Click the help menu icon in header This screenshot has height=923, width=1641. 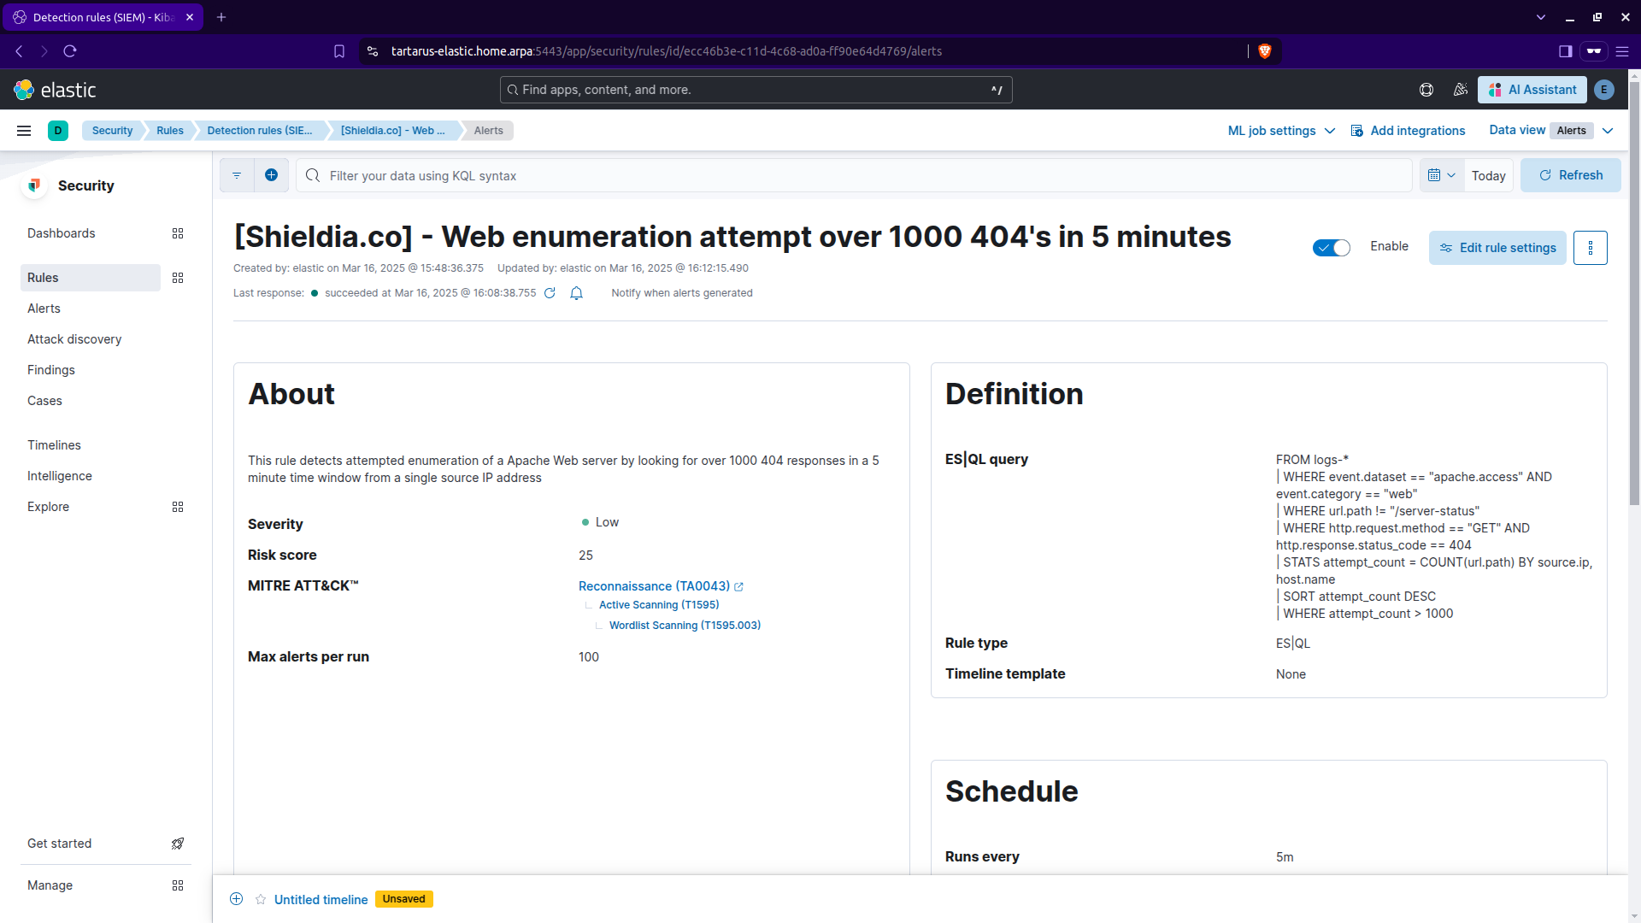click(1426, 90)
